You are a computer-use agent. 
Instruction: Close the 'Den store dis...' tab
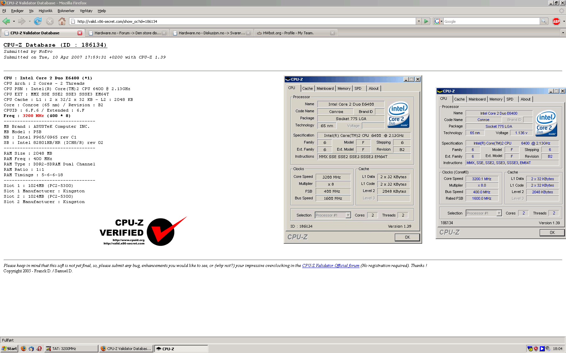tap(164, 33)
